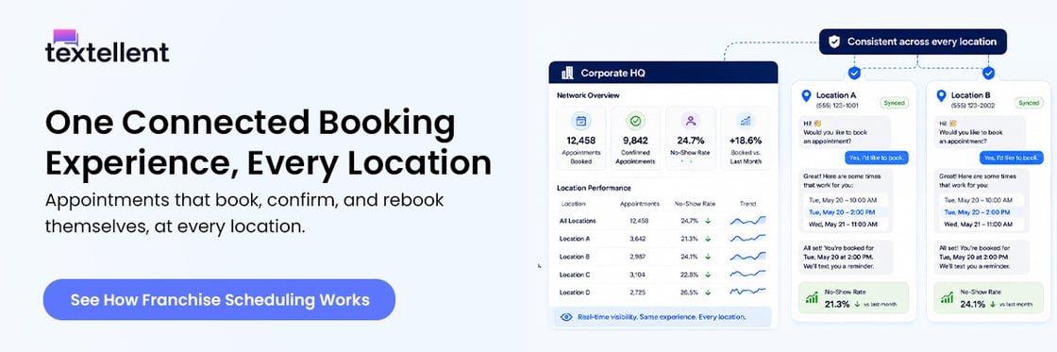Click the person icon above No-Show Rate
The image size is (1057, 352).
tap(690, 122)
